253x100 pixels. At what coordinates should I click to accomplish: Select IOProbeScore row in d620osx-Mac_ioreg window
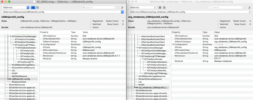(212, 36)
